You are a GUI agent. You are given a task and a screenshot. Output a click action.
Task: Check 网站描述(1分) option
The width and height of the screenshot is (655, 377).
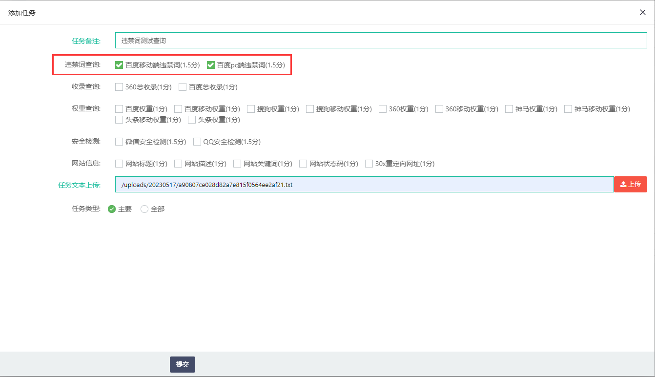(x=178, y=164)
